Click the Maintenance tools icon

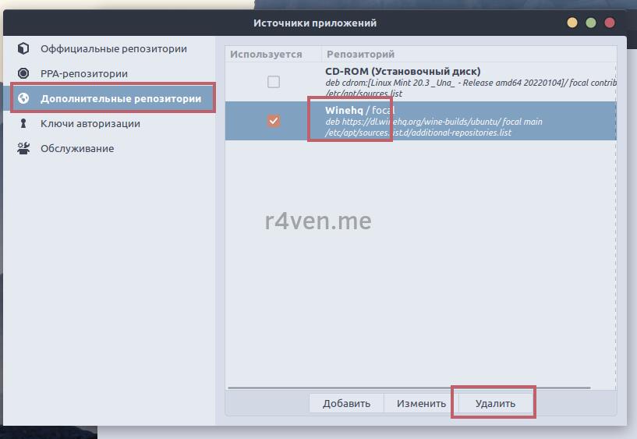point(23,148)
